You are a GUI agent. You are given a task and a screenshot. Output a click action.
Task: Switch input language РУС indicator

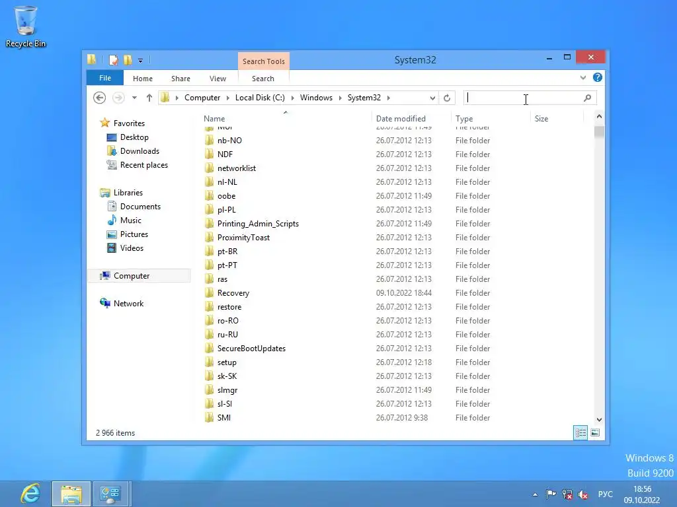coord(605,494)
